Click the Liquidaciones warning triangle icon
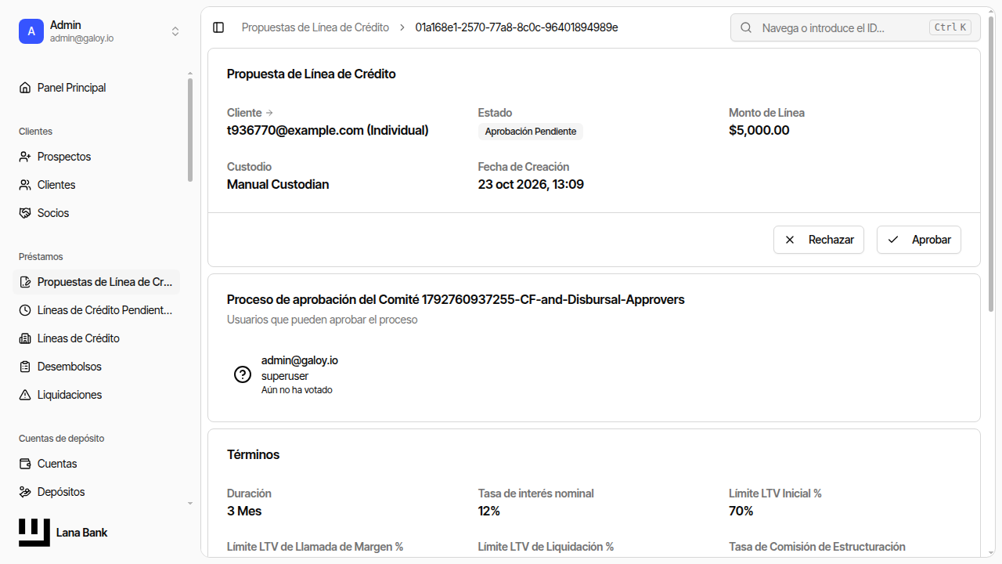 click(25, 395)
